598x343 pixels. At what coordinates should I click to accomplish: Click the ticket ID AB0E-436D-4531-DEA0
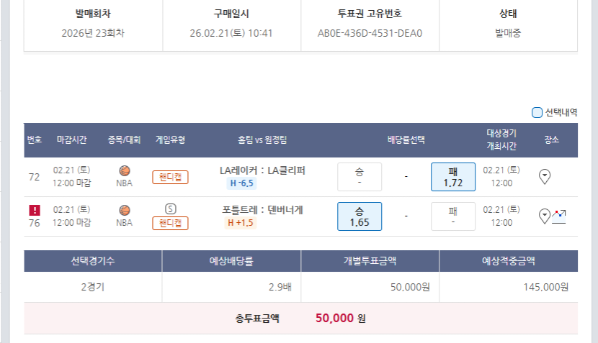click(370, 33)
